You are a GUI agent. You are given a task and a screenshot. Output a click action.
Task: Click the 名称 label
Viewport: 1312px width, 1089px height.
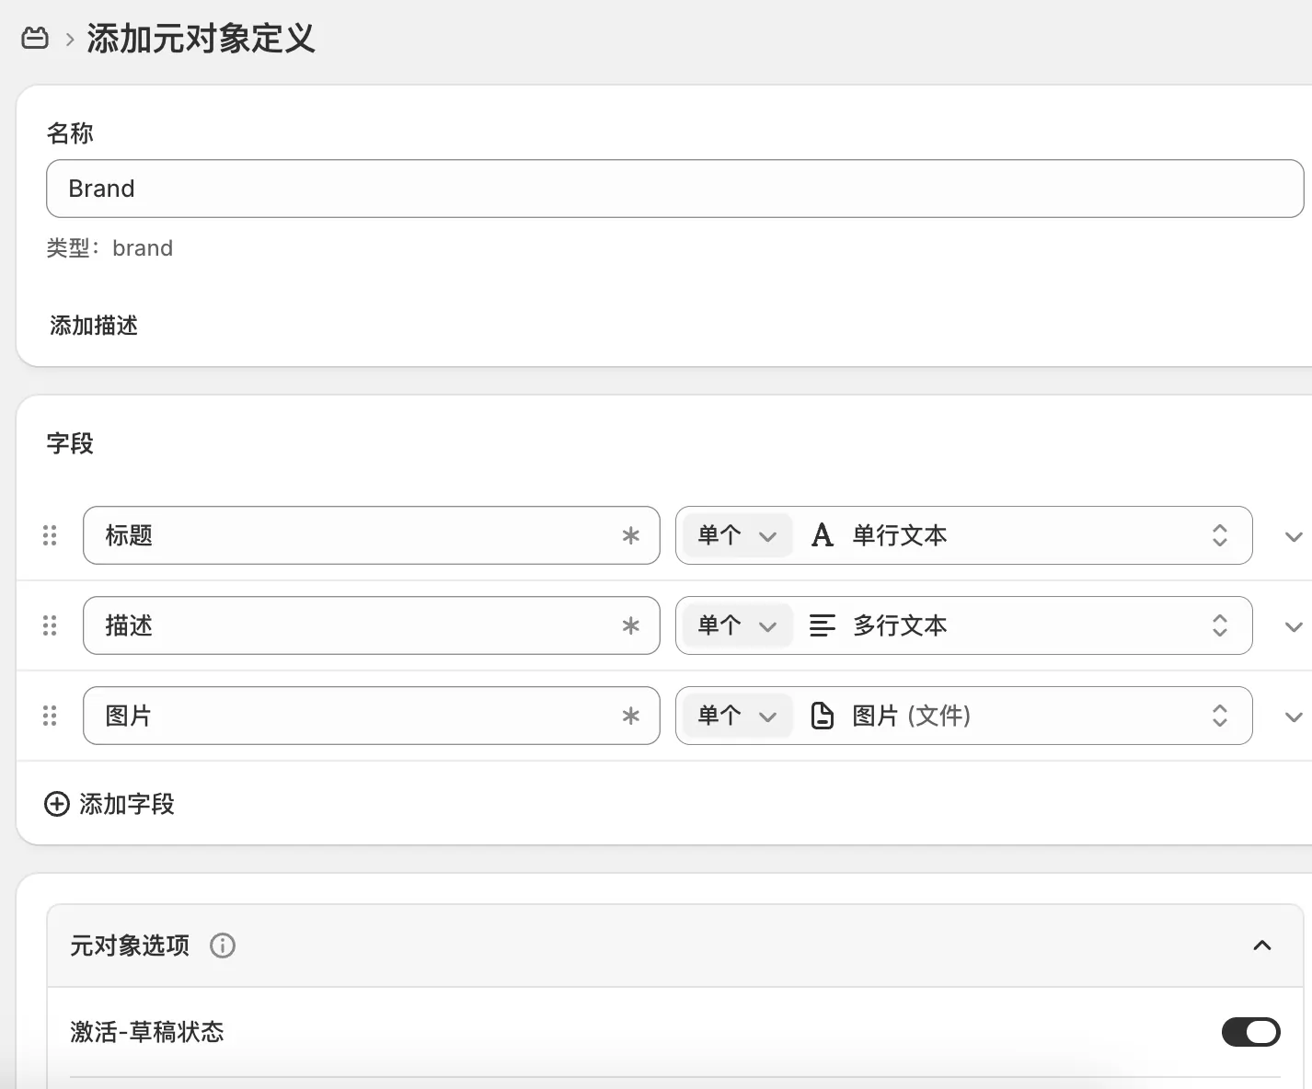click(70, 133)
